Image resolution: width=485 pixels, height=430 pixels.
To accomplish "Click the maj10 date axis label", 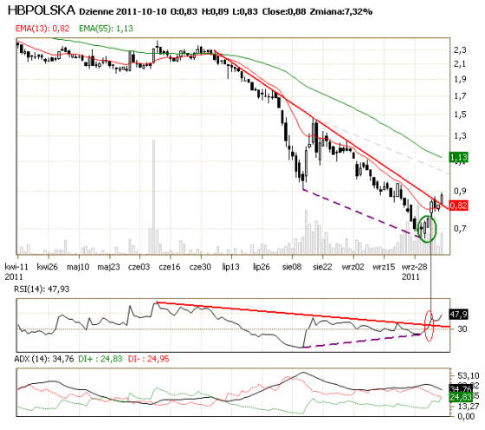I will pyautogui.click(x=78, y=267).
